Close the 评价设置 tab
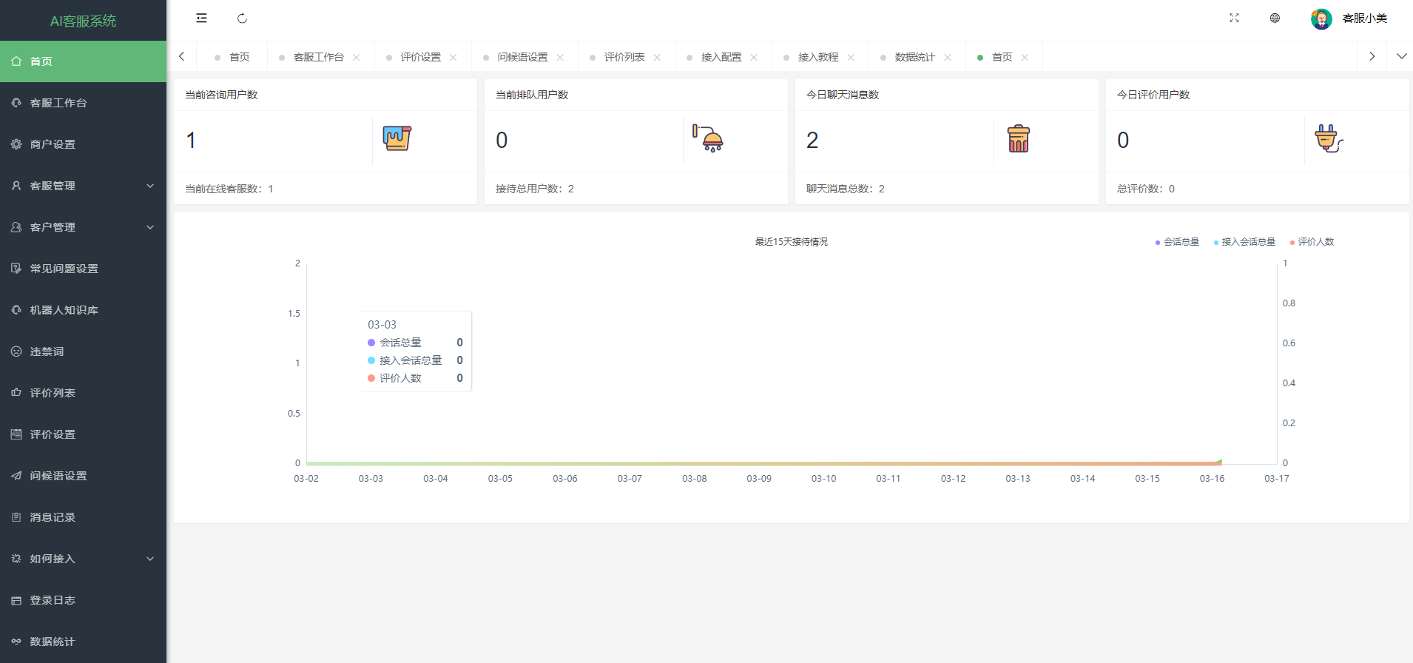The height and width of the screenshot is (663, 1413). (x=453, y=58)
